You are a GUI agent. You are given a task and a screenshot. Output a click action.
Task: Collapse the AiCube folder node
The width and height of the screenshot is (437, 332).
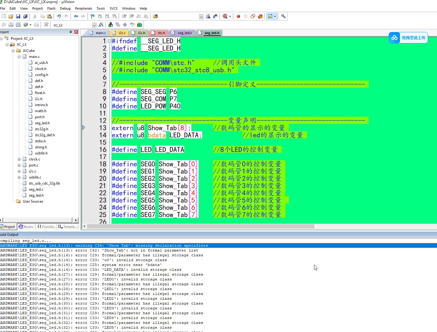click(13, 51)
